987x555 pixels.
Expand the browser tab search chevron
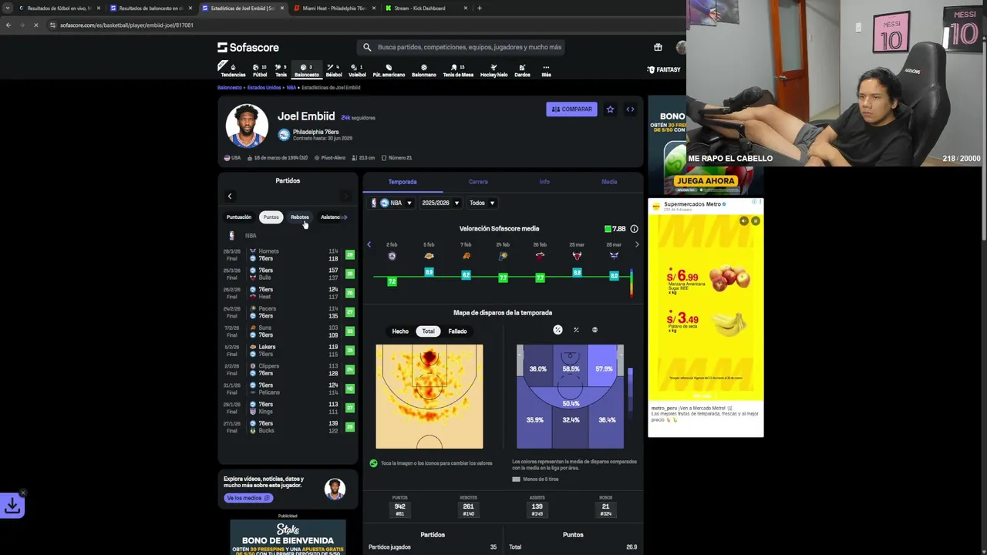point(7,8)
